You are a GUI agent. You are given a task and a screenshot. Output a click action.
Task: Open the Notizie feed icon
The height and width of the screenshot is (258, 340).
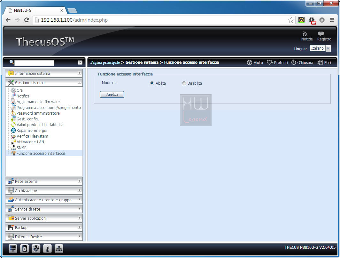click(x=305, y=34)
